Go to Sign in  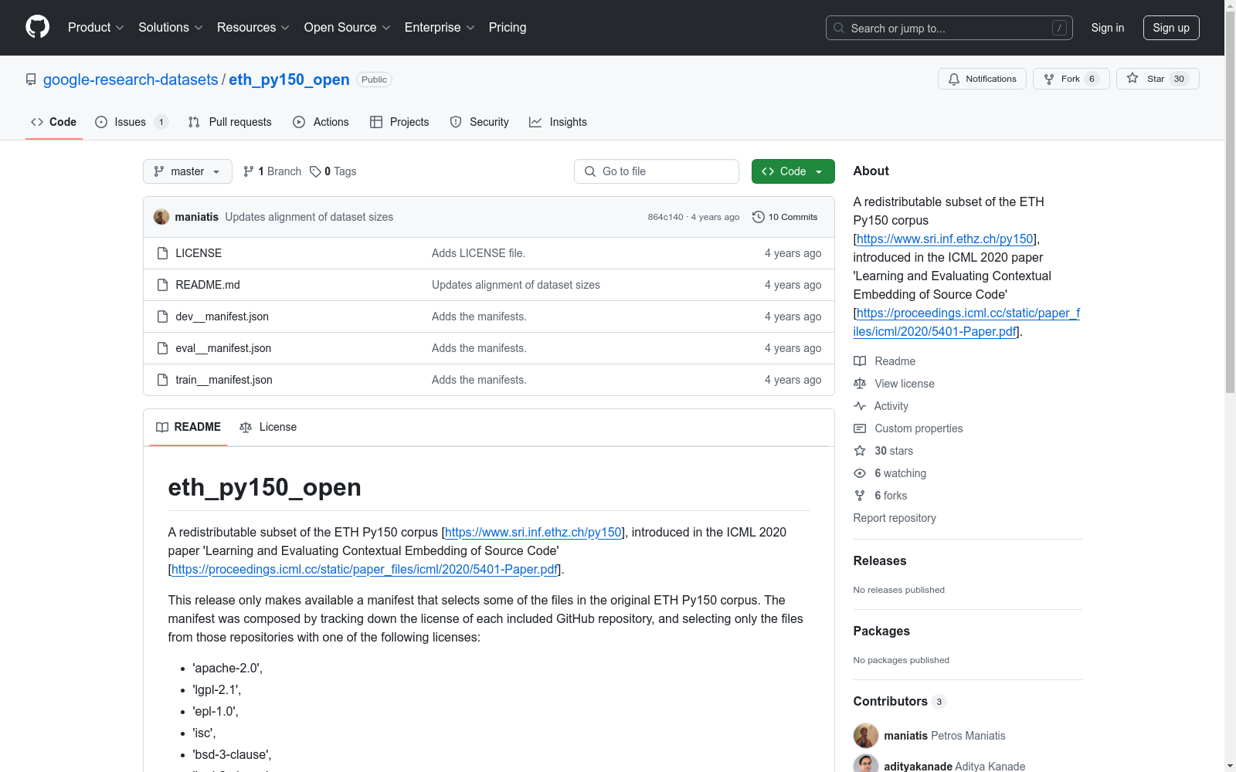click(1107, 28)
